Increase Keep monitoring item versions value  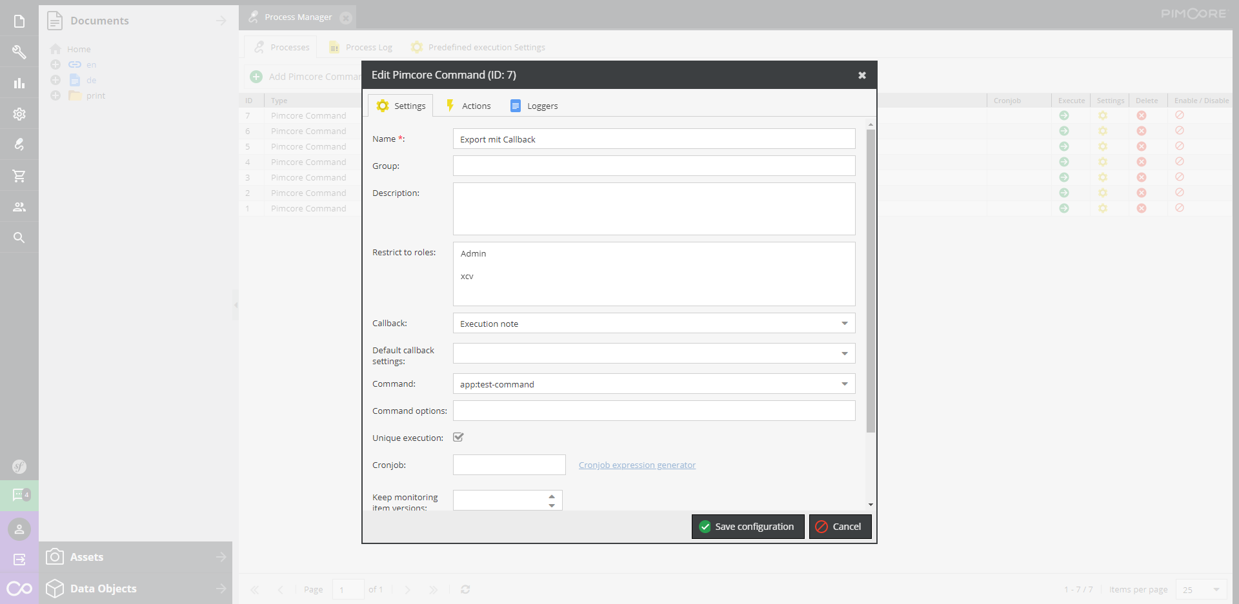point(552,496)
